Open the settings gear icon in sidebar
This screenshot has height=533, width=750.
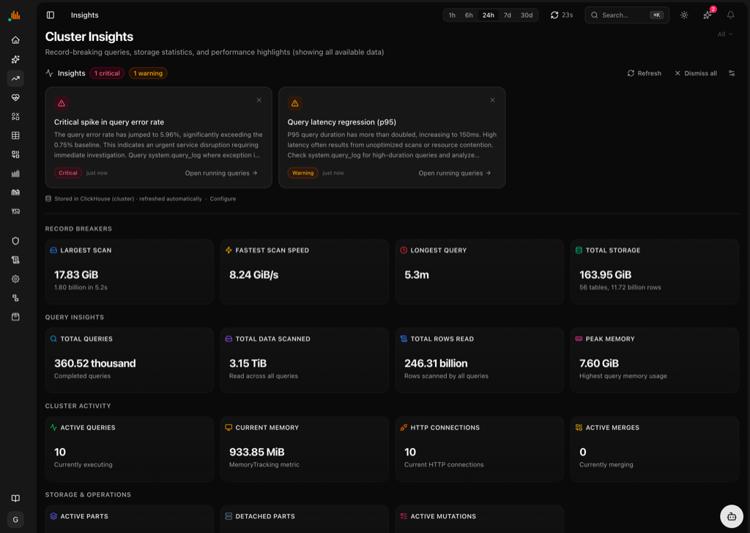click(x=15, y=279)
